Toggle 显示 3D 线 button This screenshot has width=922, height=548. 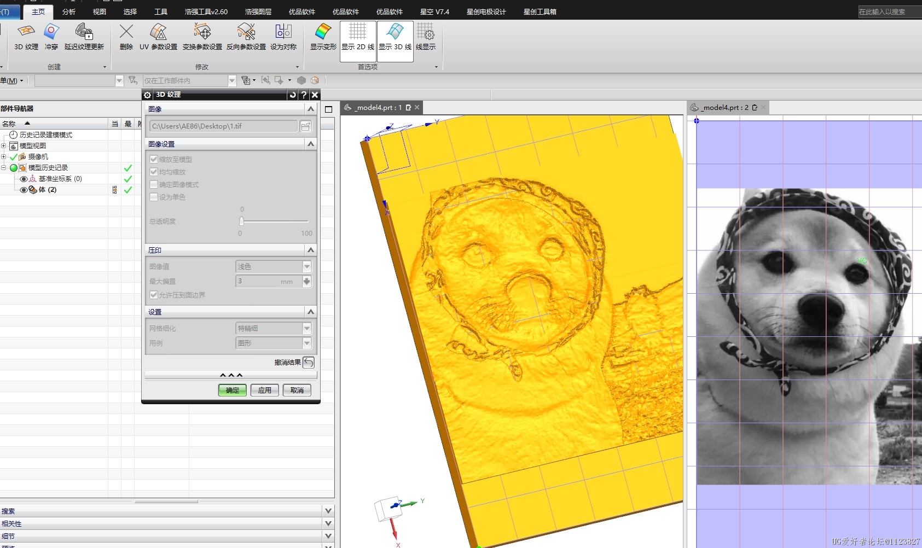pos(395,41)
